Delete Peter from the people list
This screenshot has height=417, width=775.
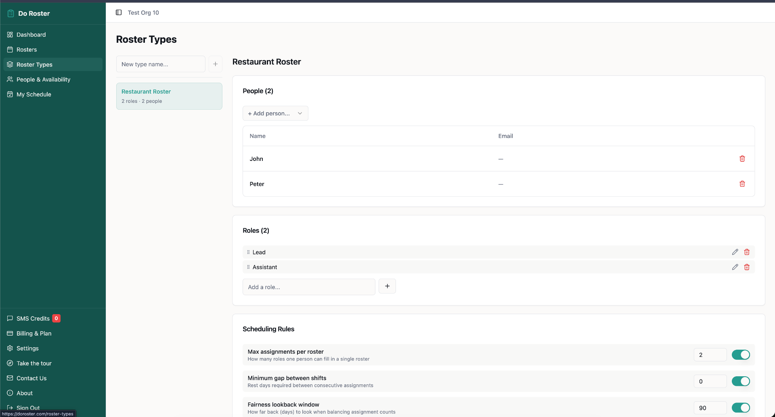(x=742, y=184)
